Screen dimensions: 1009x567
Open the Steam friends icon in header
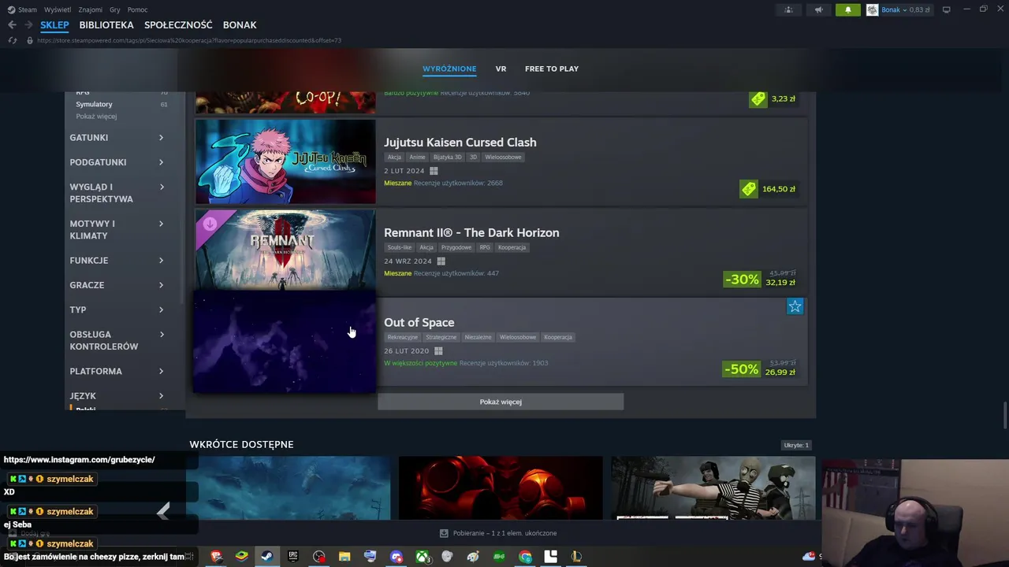click(x=788, y=9)
